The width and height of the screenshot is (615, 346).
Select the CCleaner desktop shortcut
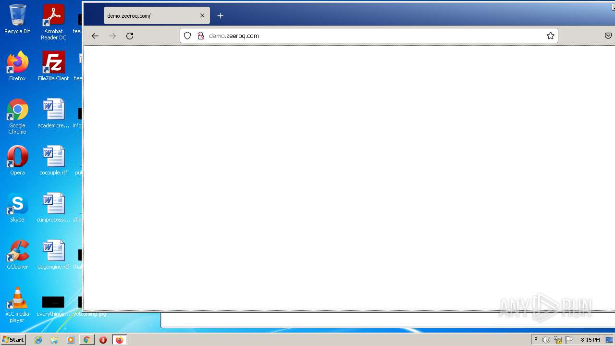[x=17, y=255]
